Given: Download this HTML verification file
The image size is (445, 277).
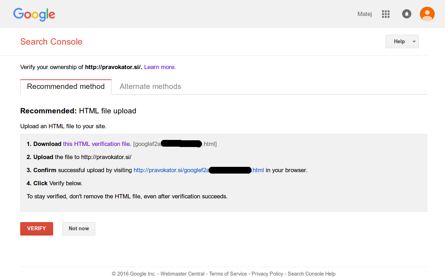Looking at the screenshot, I should [x=96, y=144].
